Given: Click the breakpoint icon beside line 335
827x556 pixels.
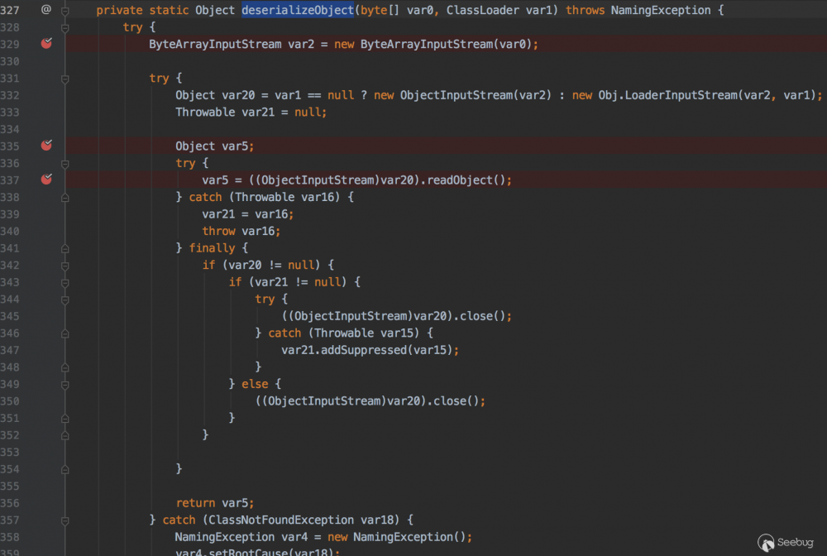Looking at the screenshot, I should click(46, 146).
